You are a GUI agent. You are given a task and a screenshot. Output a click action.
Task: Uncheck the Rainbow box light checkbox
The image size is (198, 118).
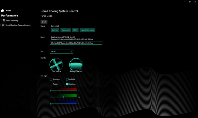point(67,84)
